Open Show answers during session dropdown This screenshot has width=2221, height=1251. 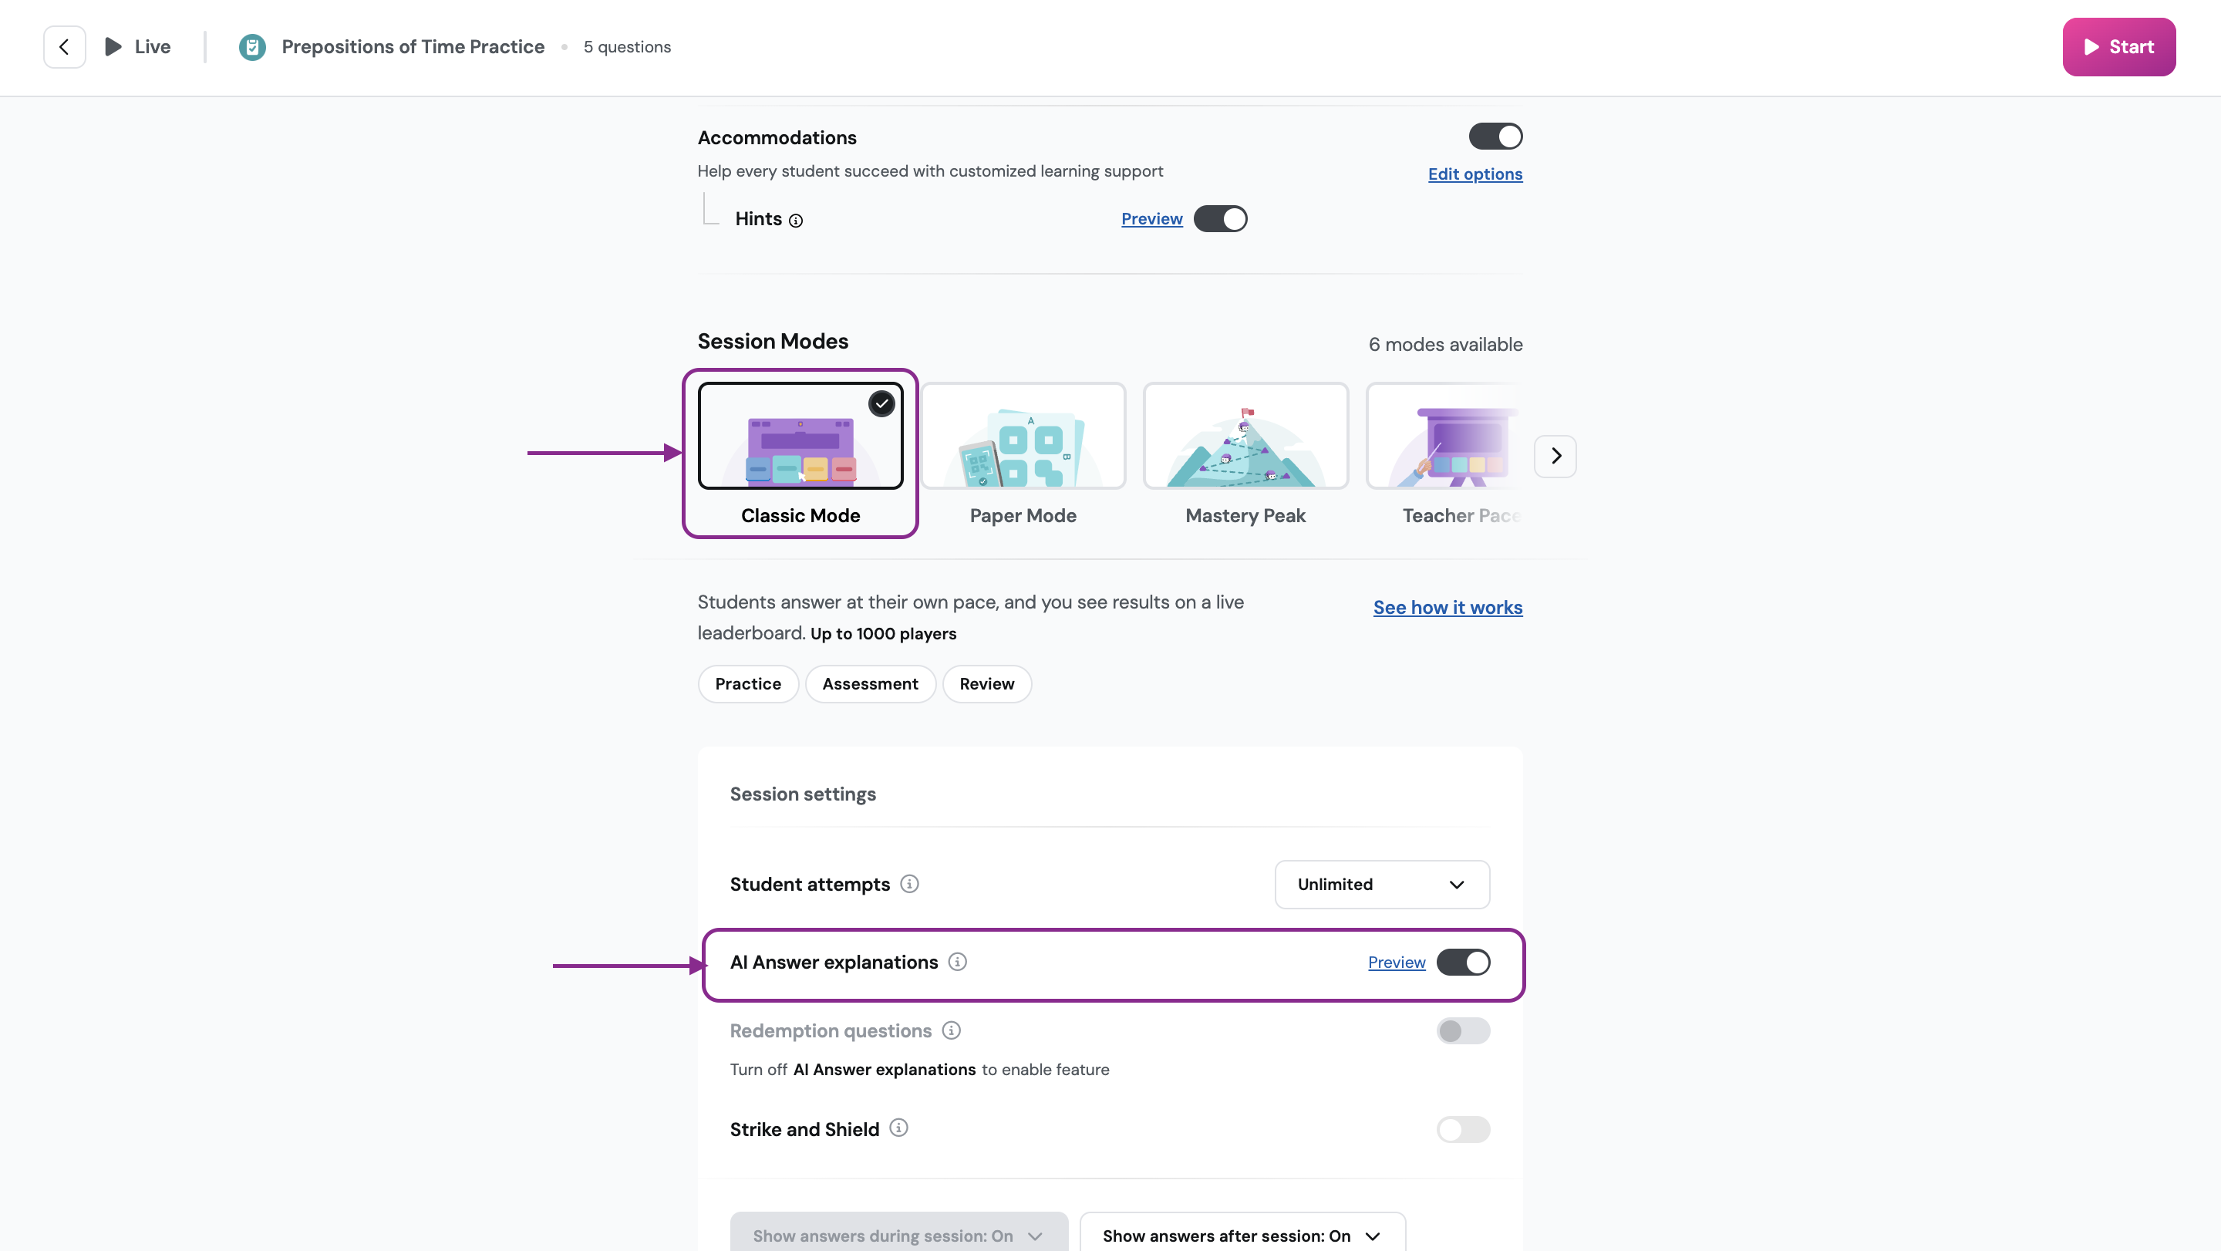(x=898, y=1236)
